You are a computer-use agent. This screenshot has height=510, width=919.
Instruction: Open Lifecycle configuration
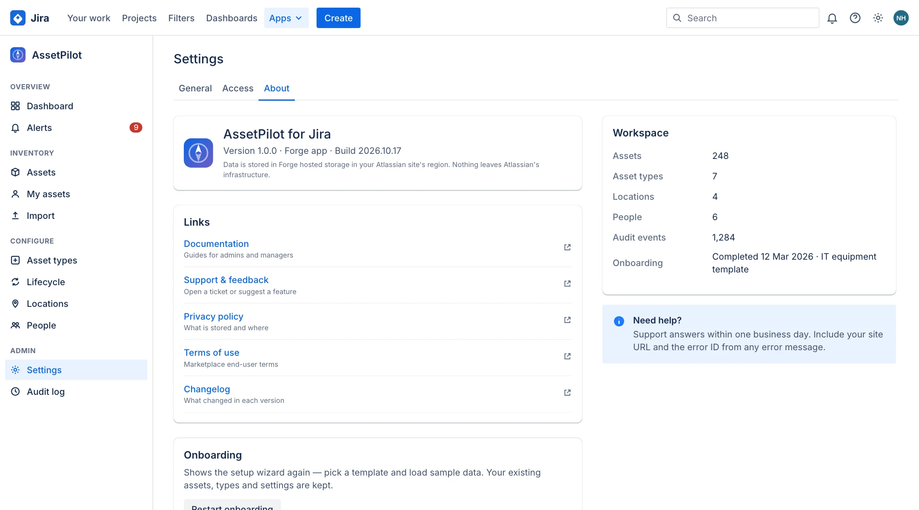76,282
